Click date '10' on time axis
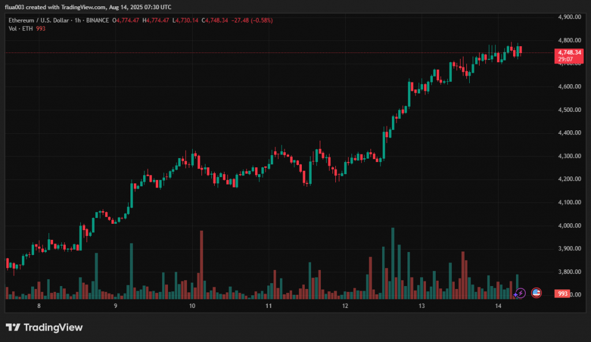The height and width of the screenshot is (342, 591). pyautogui.click(x=192, y=306)
